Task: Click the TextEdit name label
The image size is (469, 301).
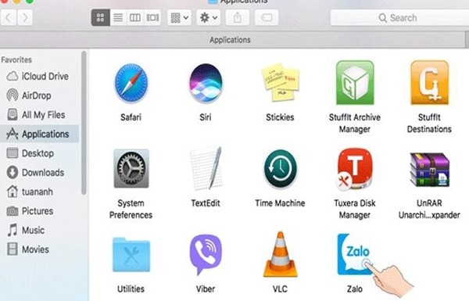Action: pyautogui.click(x=206, y=202)
